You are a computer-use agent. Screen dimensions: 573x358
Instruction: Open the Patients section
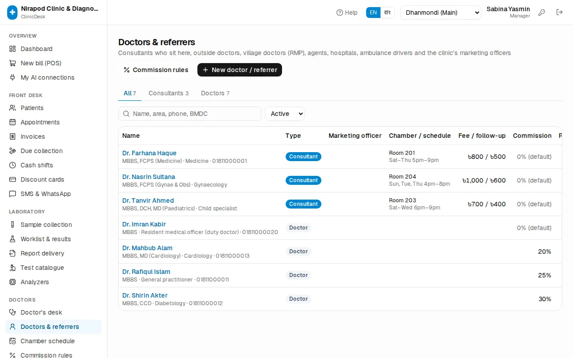53,108
